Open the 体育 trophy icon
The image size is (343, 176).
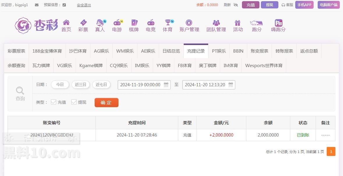point(167,23)
